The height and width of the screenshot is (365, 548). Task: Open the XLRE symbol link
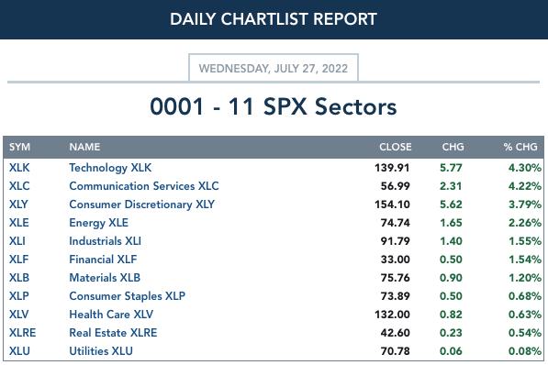(x=22, y=333)
